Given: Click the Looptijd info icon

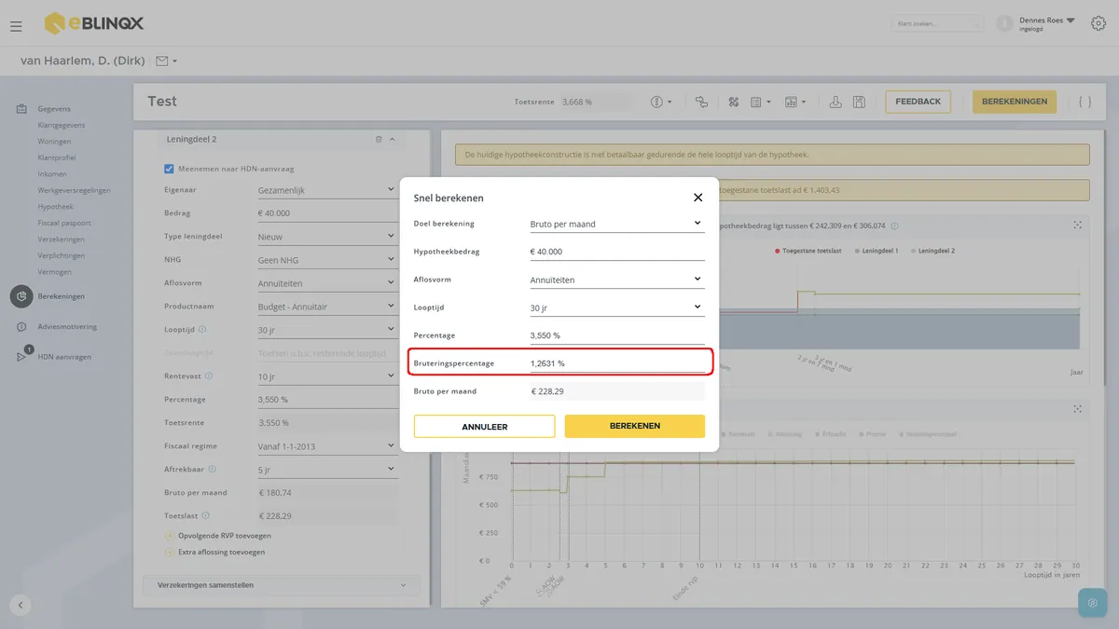Looking at the screenshot, I should pyautogui.click(x=202, y=329).
